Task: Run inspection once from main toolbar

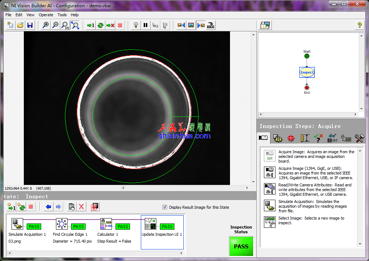Action: tap(90, 25)
